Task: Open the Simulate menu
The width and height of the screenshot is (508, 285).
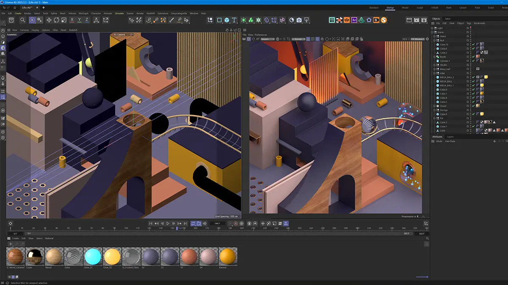Action: [119, 14]
